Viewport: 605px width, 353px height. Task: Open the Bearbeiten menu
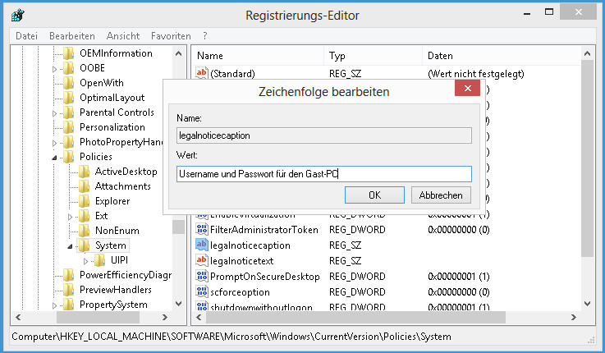tap(71, 36)
